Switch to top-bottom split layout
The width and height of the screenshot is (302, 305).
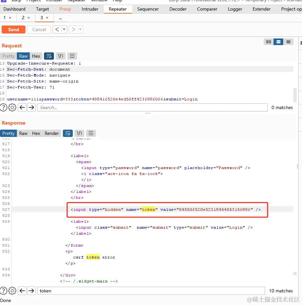tap(278, 42)
